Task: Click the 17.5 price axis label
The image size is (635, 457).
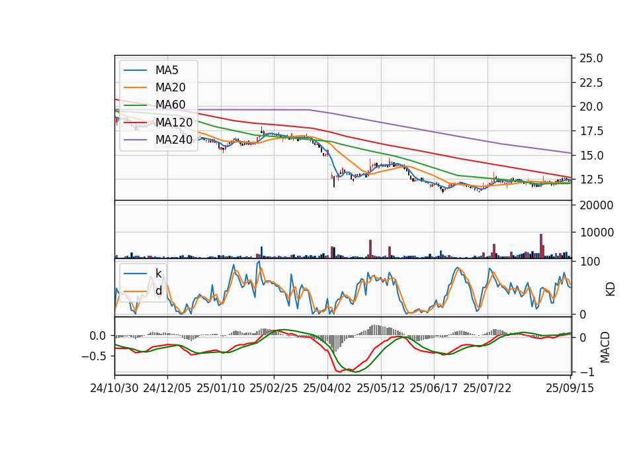Action: tap(591, 131)
